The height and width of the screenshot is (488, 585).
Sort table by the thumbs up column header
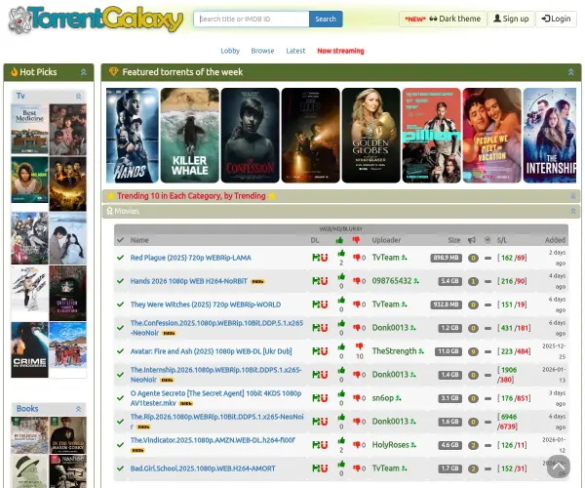coord(339,240)
